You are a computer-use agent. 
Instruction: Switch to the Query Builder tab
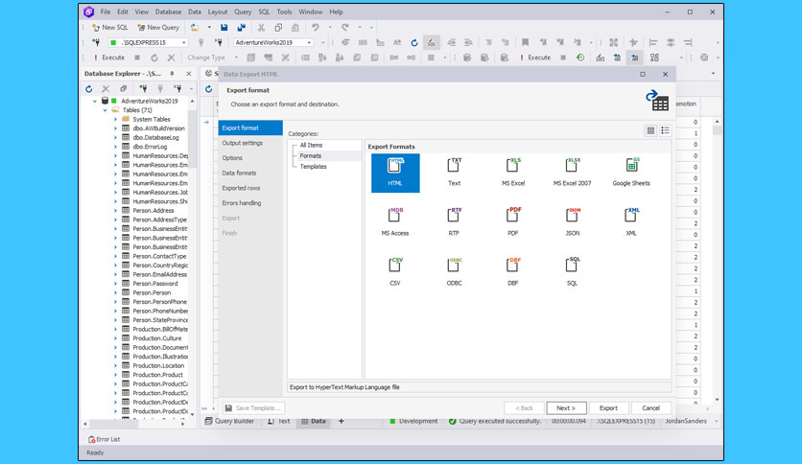click(229, 421)
